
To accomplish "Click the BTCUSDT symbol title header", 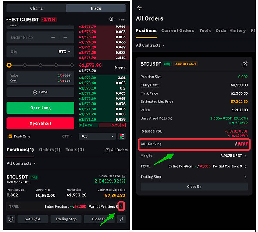I will tap(26, 20).
